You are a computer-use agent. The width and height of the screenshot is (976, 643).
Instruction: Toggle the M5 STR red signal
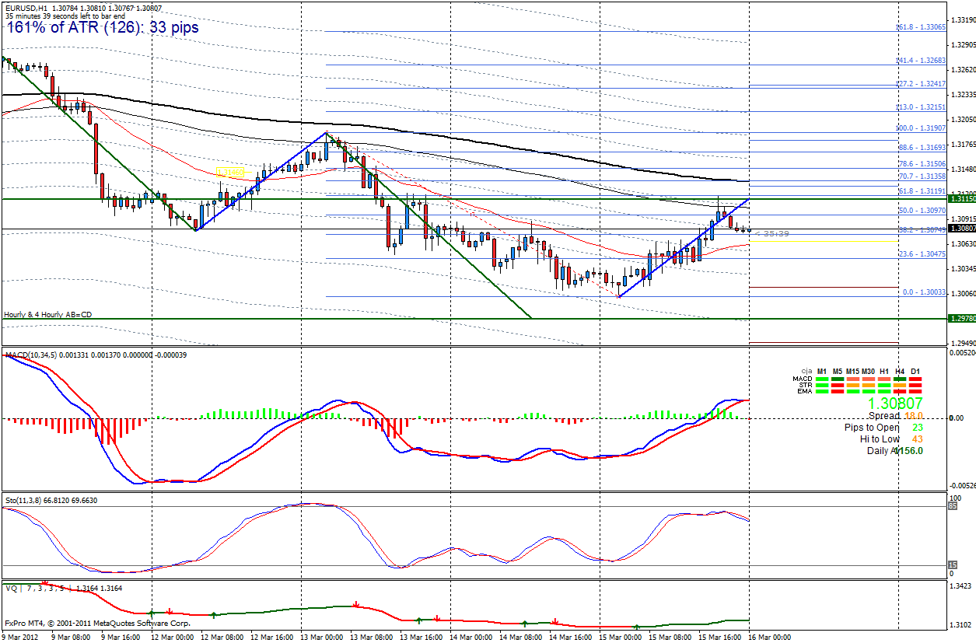pyautogui.click(x=838, y=385)
